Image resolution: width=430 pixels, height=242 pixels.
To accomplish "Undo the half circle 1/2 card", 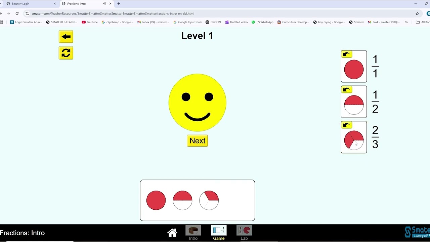I will (x=347, y=90).
